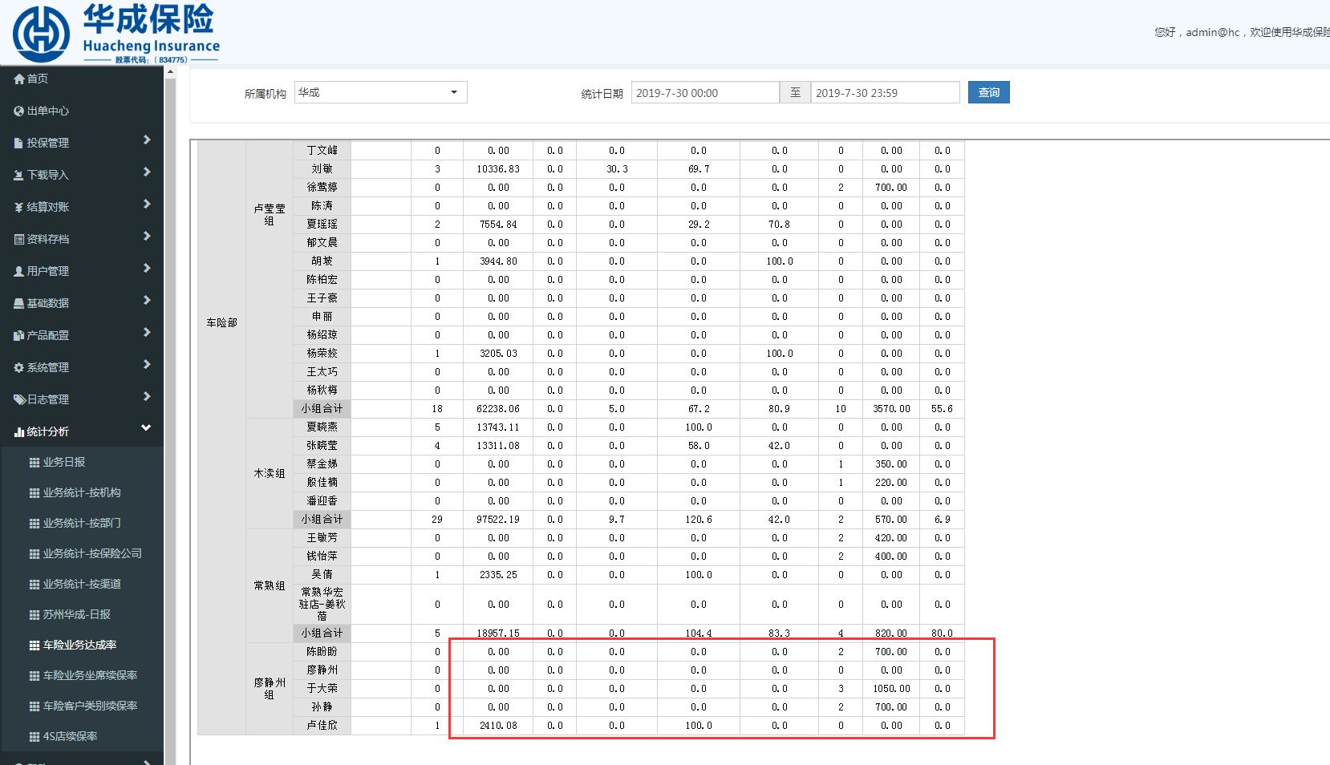Click the home icon beside 首页
This screenshot has width=1330, height=765.
point(19,79)
